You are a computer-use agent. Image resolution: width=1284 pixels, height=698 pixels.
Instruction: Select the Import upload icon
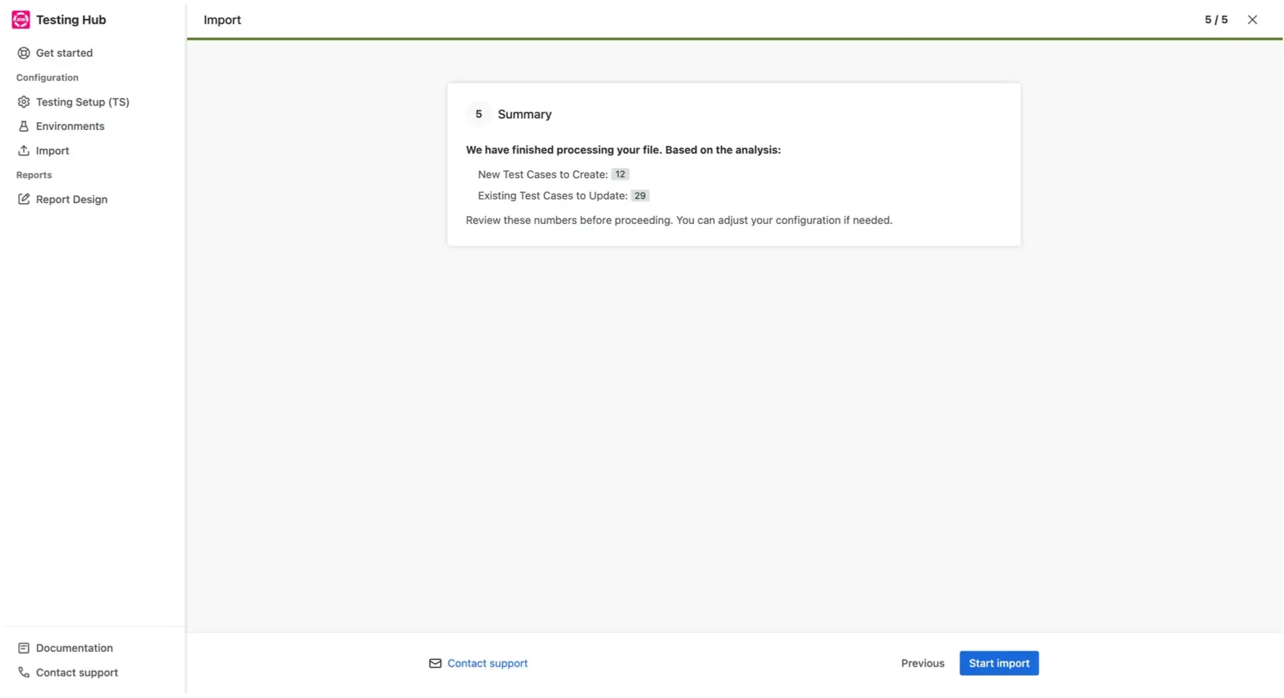pos(24,150)
